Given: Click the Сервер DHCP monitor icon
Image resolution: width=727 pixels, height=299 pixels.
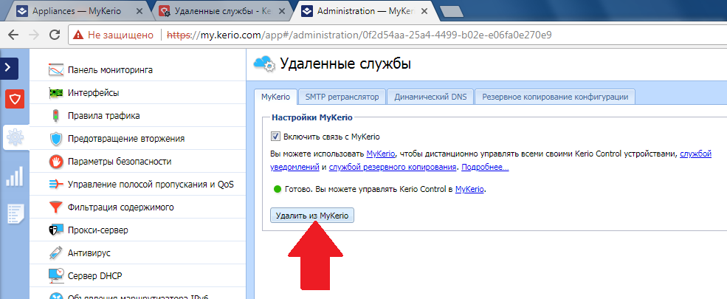Looking at the screenshot, I should point(56,276).
